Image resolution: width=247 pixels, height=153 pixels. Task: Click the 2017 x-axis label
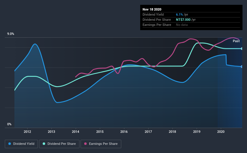(x=148, y=132)
